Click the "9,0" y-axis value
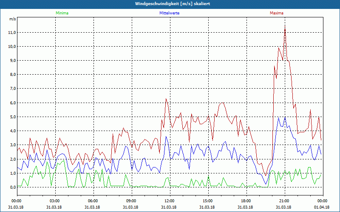Image resolution: width=340 pixels, height=212 pixels. coord(13,60)
